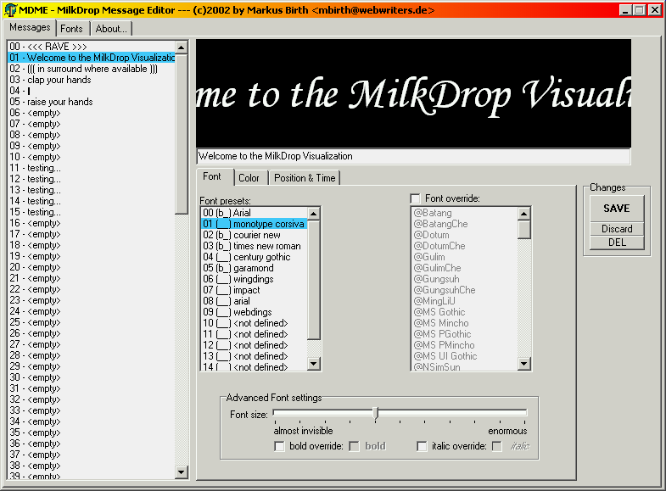Click font override list scroll-up arrow
Image resolution: width=666 pixels, height=491 pixels.
pos(524,213)
